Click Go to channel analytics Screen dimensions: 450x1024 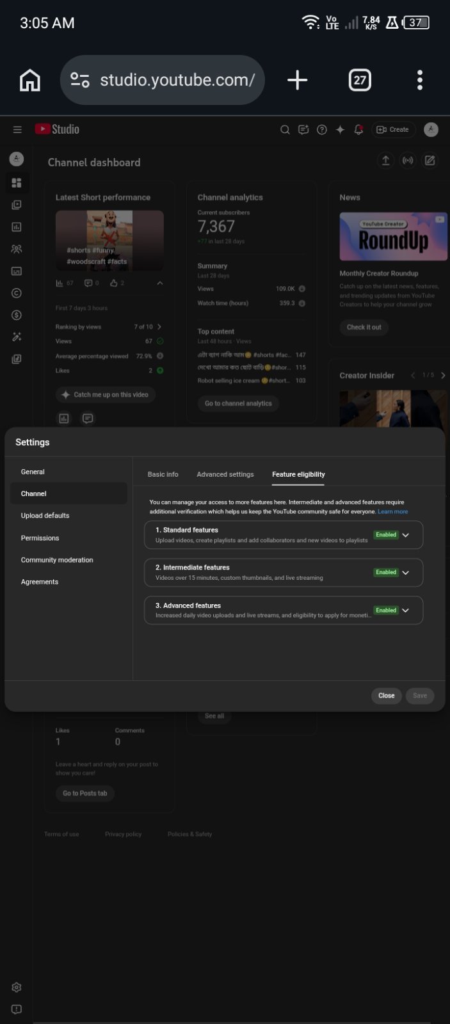tap(238, 403)
